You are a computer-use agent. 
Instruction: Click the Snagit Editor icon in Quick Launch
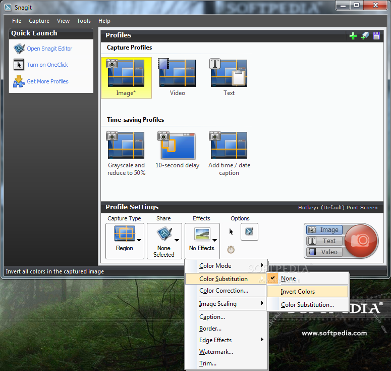[x=19, y=49]
